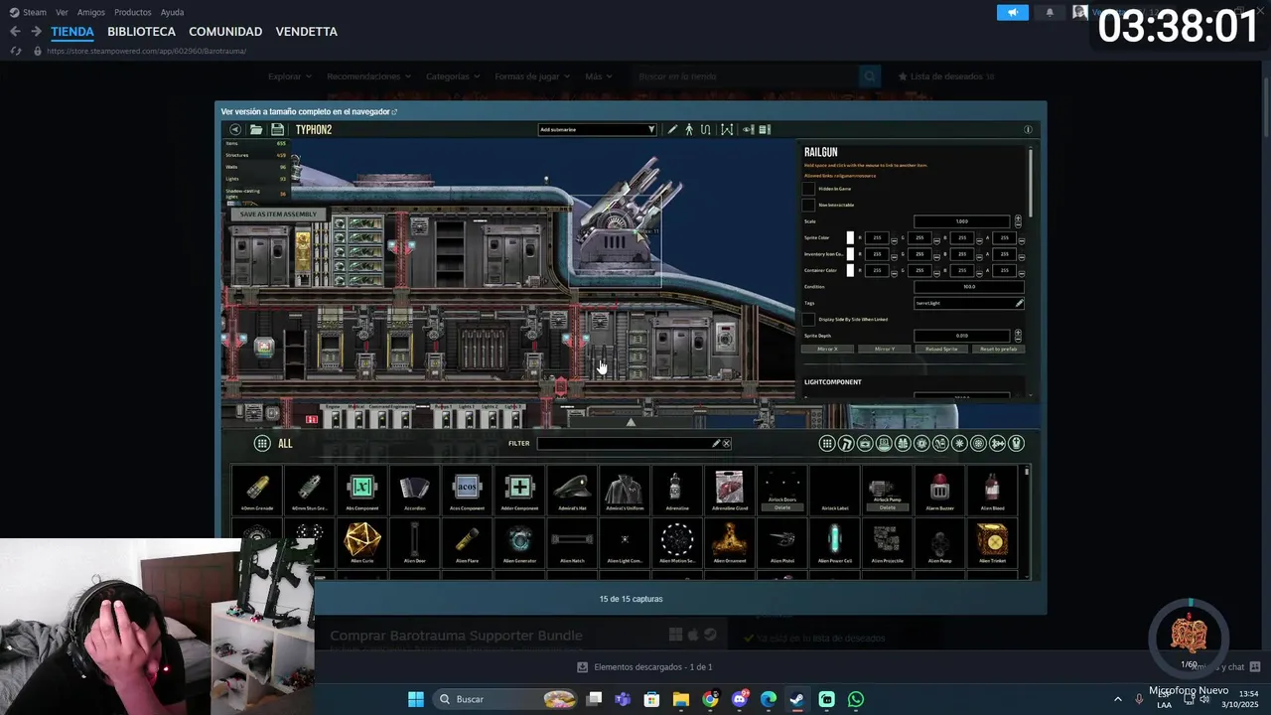This screenshot has height=715, width=1271.
Task: Click the Scale value stepper
Action: tap(1018, 221)
